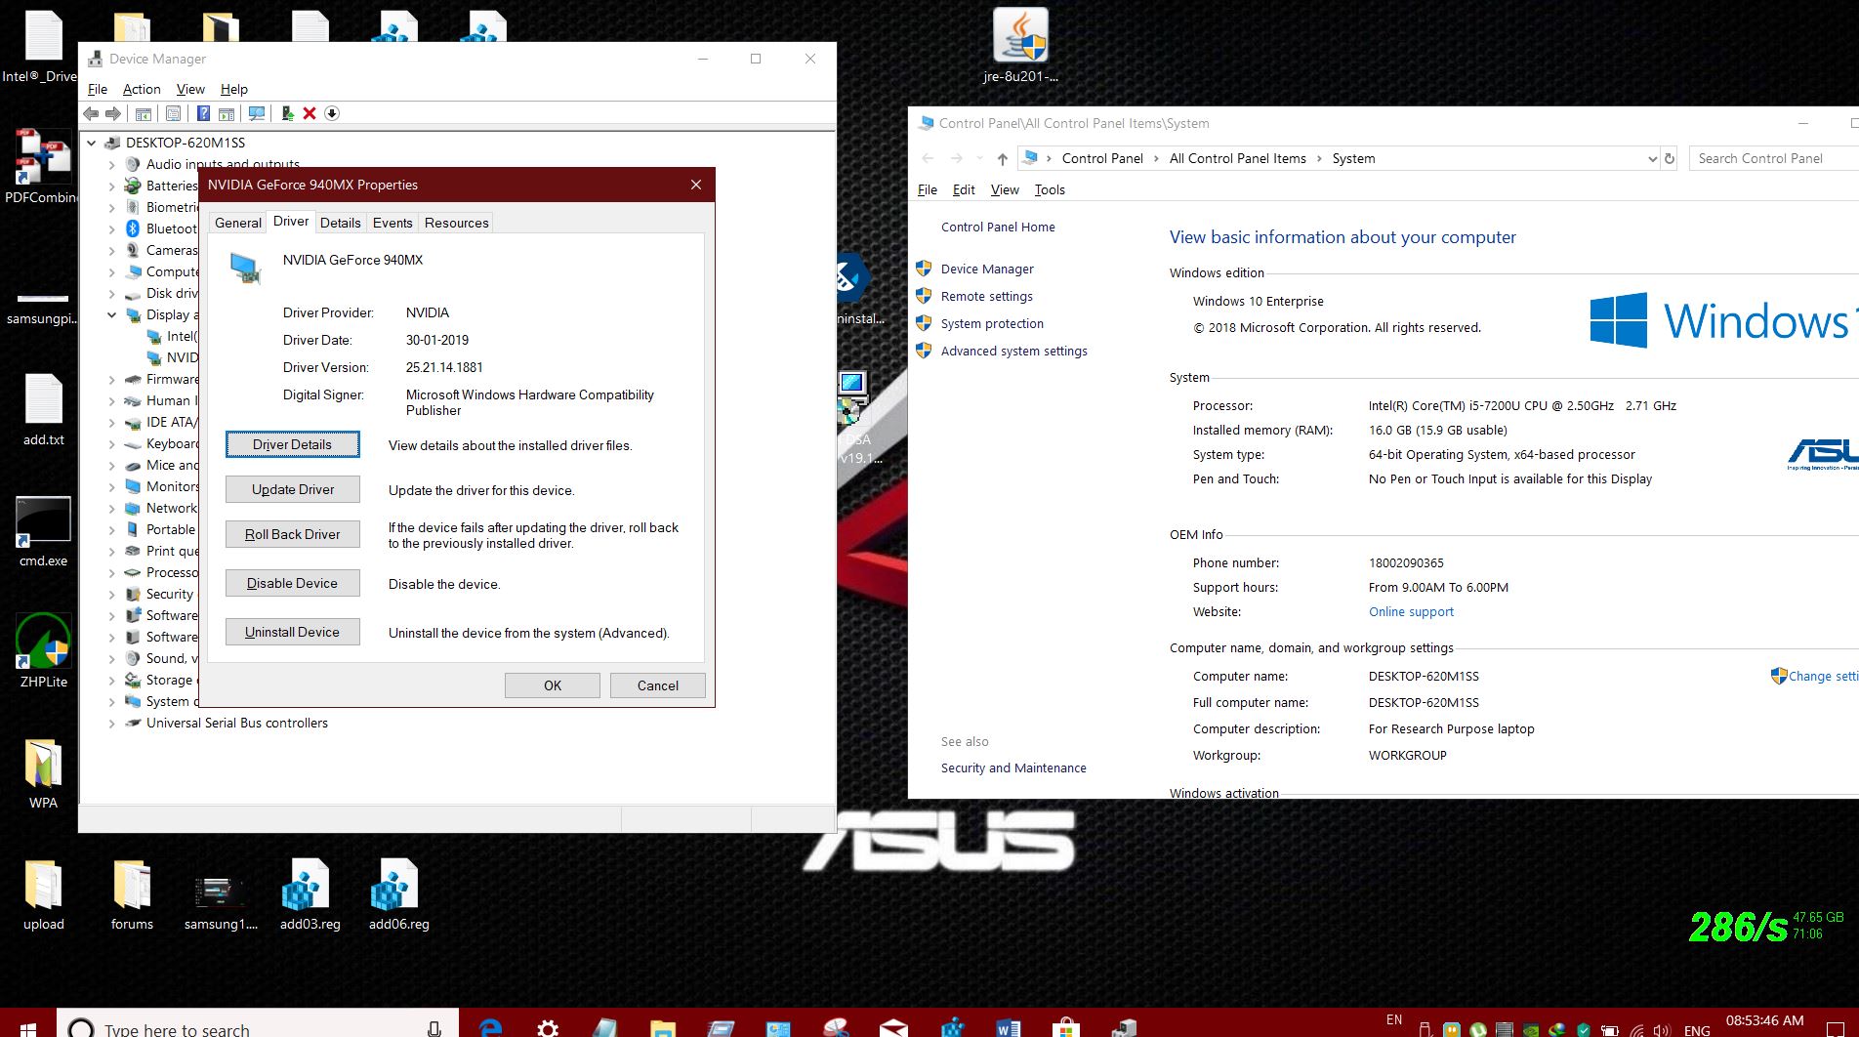This screenshot has width=1859, height=1037.
Task: Click the Scan for hardware changes monitor icon
Action: 257,114
